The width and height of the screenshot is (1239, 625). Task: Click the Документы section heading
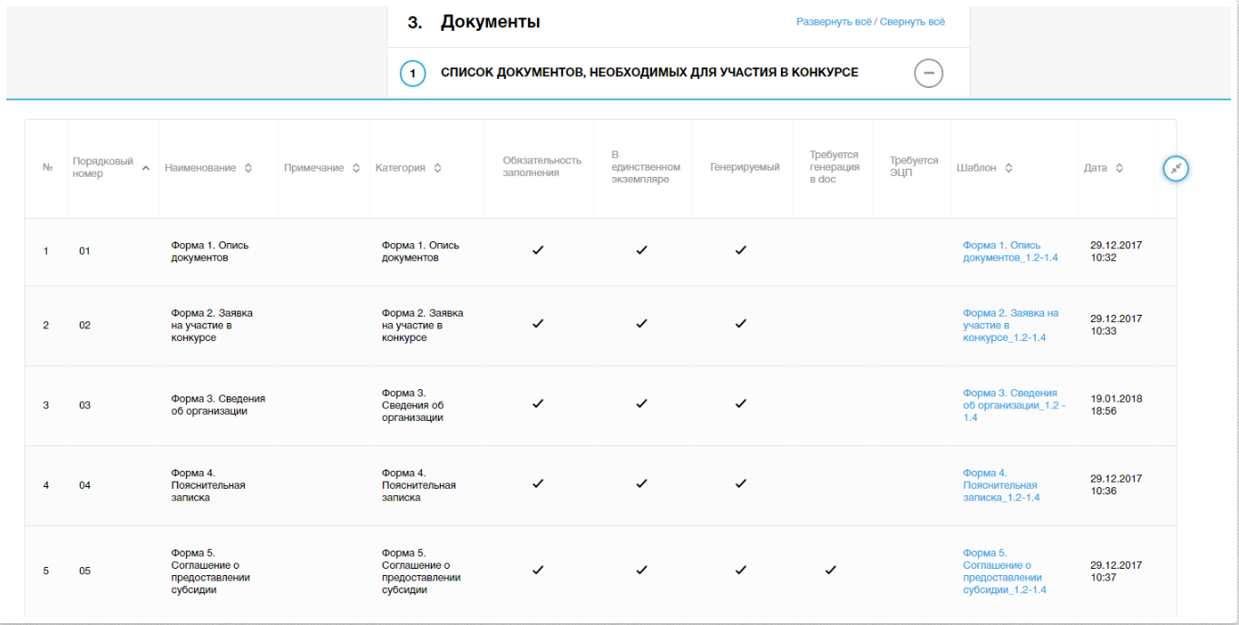tap(490, 22)
